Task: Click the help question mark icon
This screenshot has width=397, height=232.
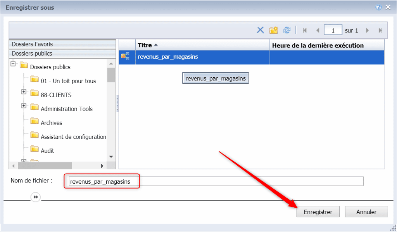Action: 378,7
